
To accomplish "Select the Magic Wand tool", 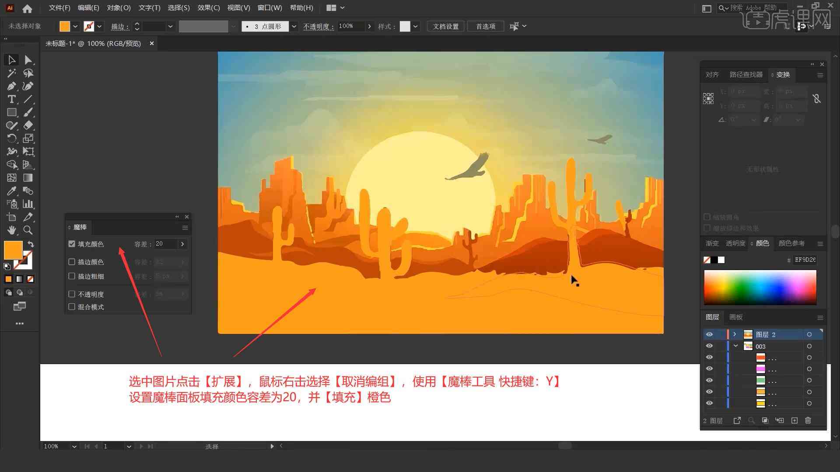I will [10, 73].
